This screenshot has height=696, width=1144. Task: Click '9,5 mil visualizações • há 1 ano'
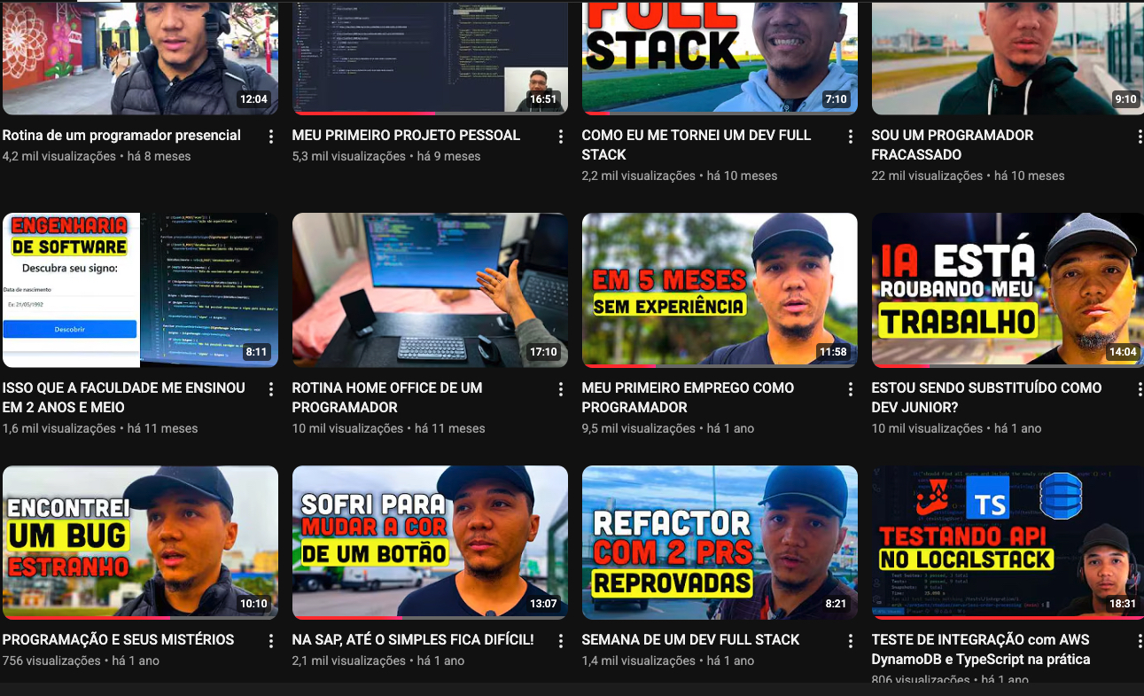coord(668,428)
